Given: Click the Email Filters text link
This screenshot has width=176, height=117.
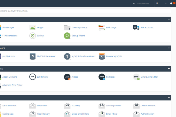Looking at the screenshot, I should 111,114.
